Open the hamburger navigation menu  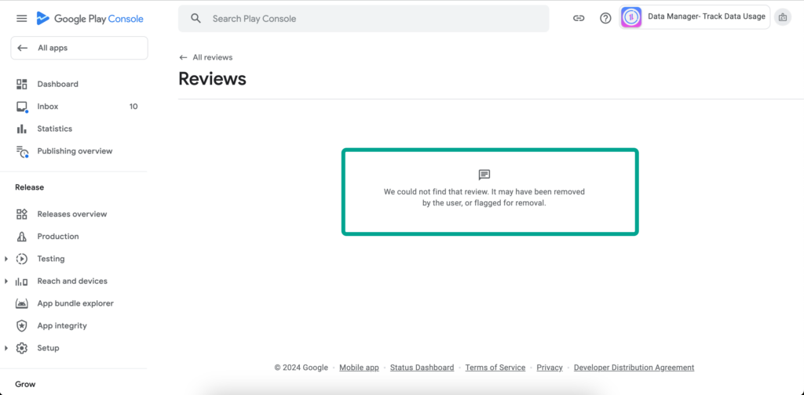[22, 18]
